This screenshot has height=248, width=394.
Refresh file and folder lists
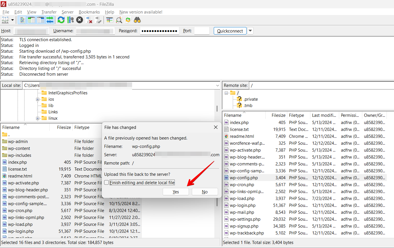[x=61, y=20]
